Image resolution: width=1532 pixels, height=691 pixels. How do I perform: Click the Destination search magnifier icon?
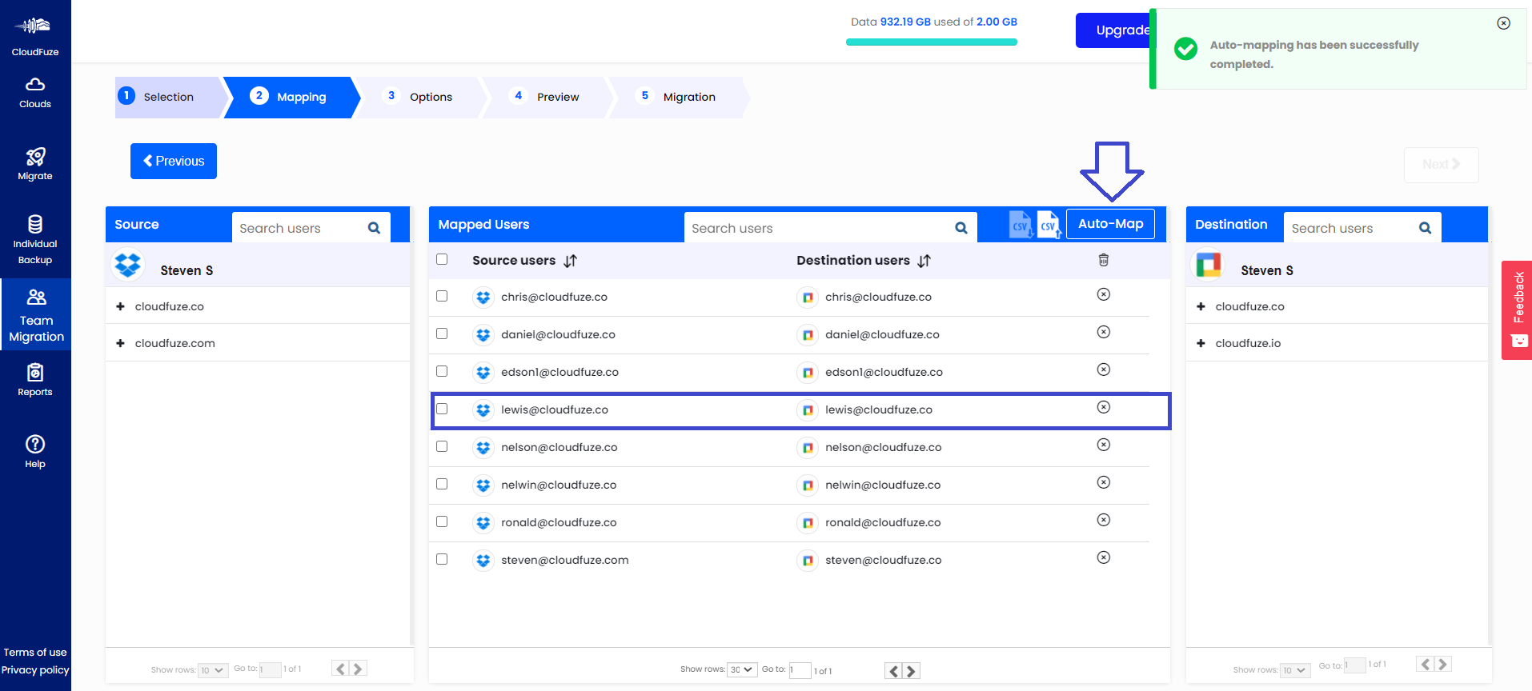[x=1425, y=228]
